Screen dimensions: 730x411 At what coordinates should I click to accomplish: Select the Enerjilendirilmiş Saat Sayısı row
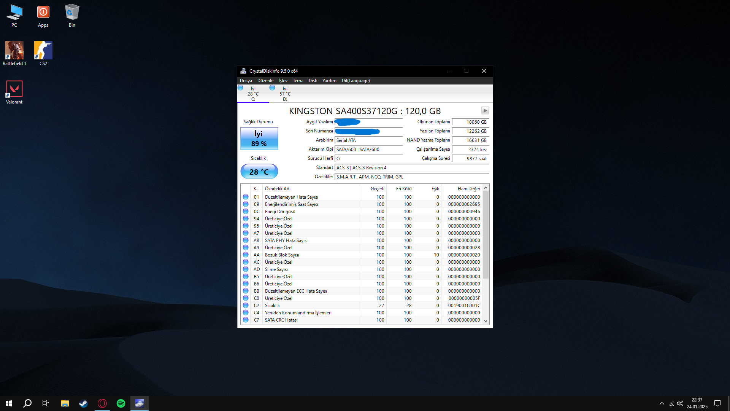362,204
